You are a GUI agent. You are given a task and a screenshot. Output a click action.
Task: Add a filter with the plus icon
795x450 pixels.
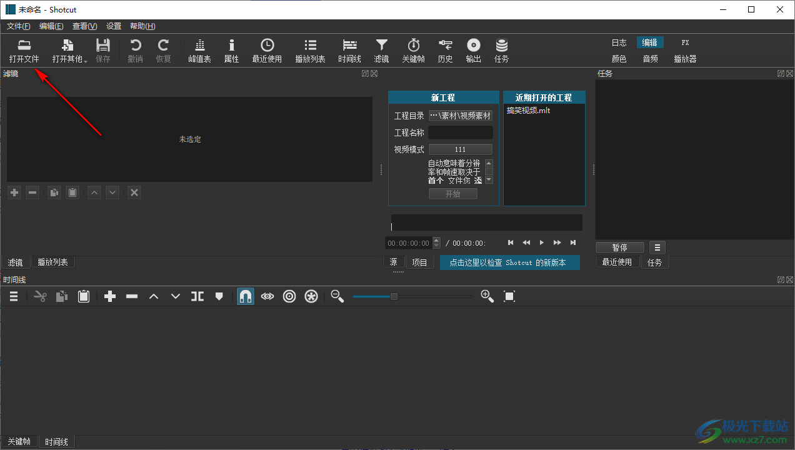coord(14,192)
